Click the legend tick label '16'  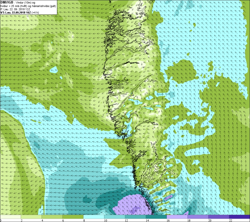(168, 220)
